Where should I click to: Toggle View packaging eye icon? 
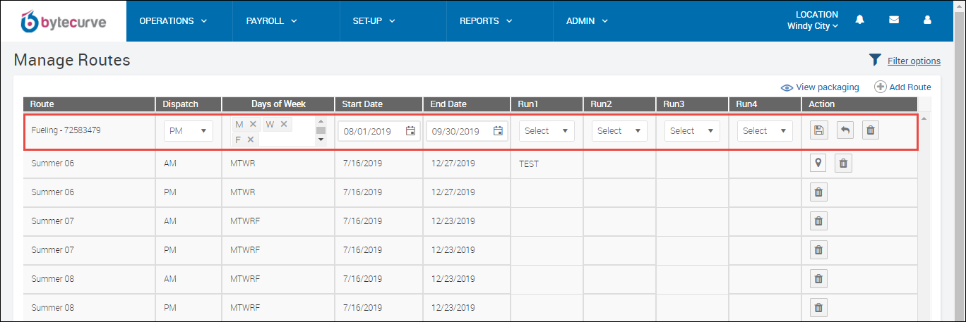[787, 87]
